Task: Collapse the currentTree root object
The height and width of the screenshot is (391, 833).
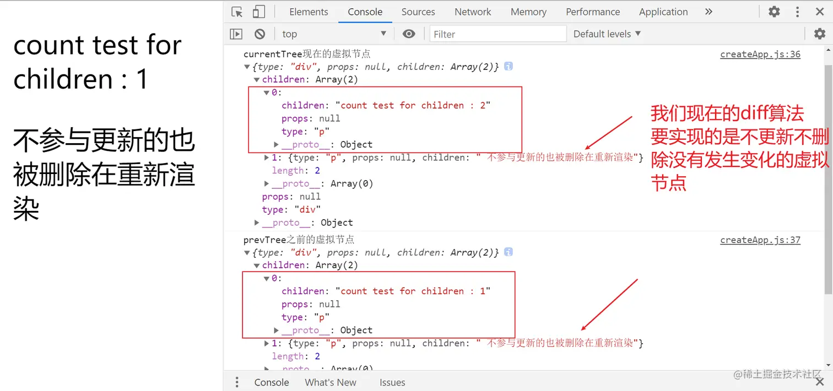Action: click(x=247, y=67)
